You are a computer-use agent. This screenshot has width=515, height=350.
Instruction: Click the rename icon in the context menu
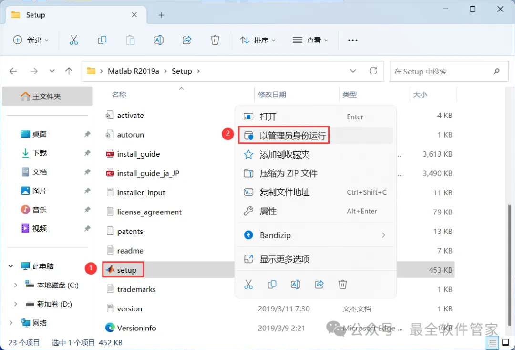click(296, 284)
